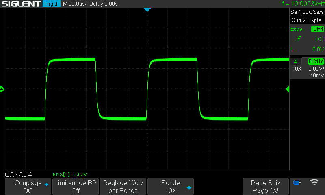Viewport: 325px width, 195px height.
Task: Click the SIGLENT logo
Action: tap(20, 4)
